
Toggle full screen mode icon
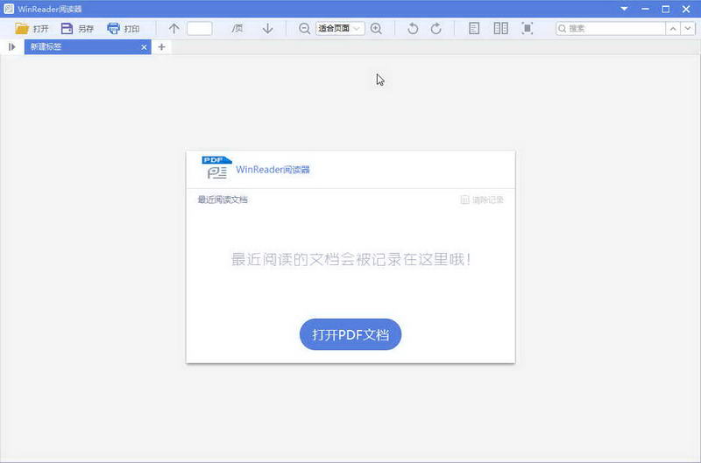click(527, 28)
